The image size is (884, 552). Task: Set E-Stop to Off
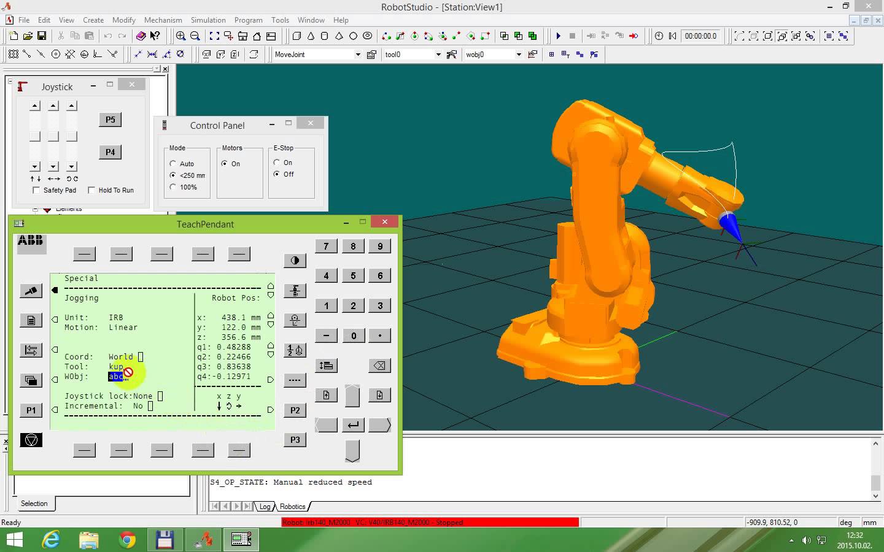click(x=277, y=174)
